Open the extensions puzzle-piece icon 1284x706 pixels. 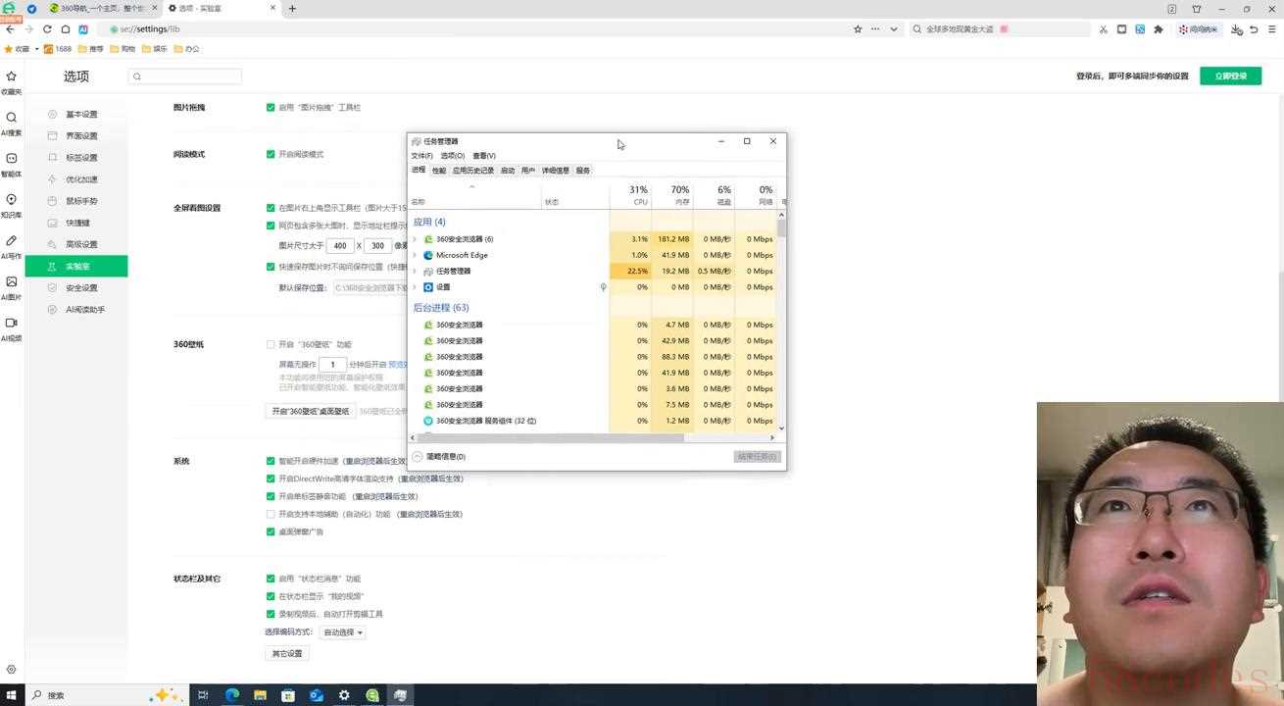tap(1159, 29)
